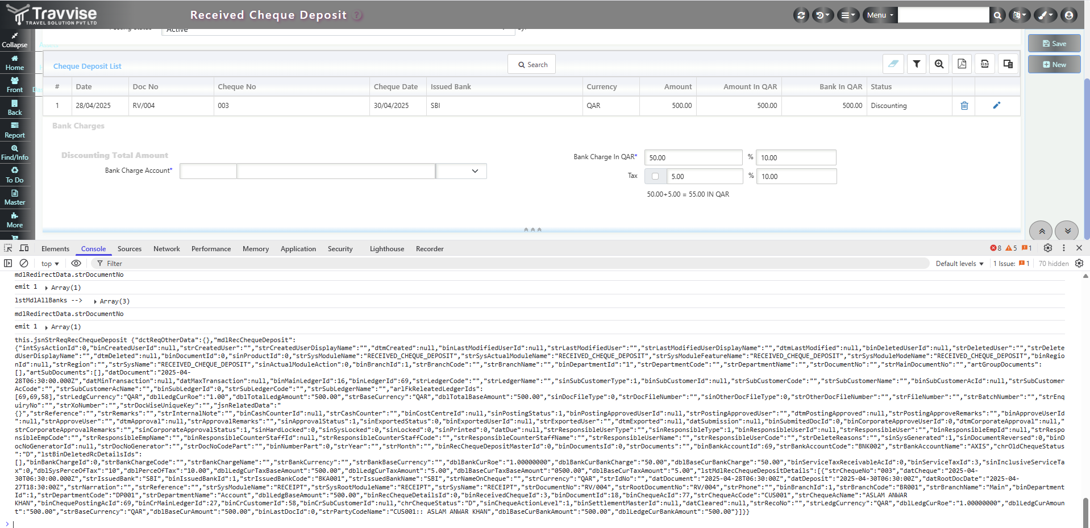Open the Bank Charge Account dropdown arrow
Image resolution: width=1090 pixels, height=528 pixels.
tap(475, 171)
